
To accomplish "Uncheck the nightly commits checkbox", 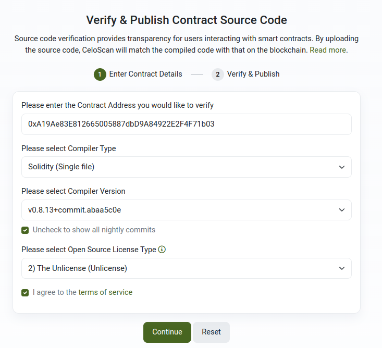I will [x=25, y=230].
